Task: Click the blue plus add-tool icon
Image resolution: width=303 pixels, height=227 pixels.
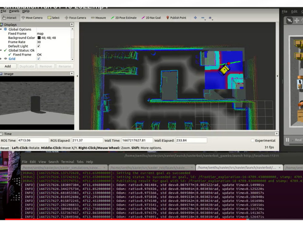Action: (x=195, y=18)
